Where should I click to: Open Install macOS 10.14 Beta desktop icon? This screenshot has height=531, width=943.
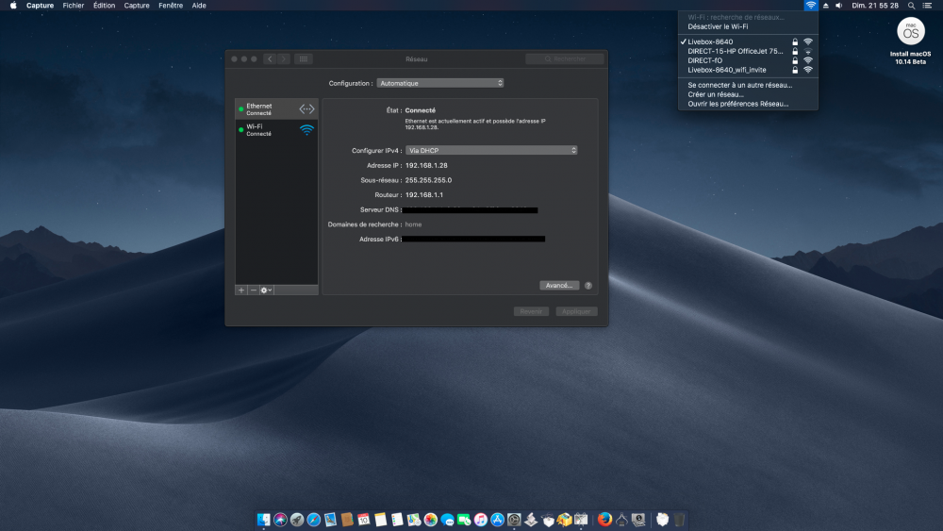911,40
